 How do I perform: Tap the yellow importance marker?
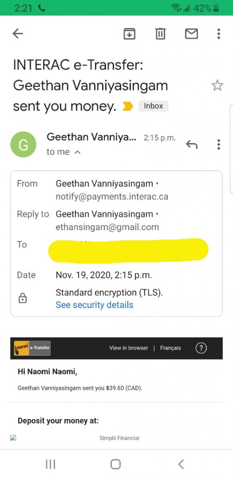(x=128, y=106)
